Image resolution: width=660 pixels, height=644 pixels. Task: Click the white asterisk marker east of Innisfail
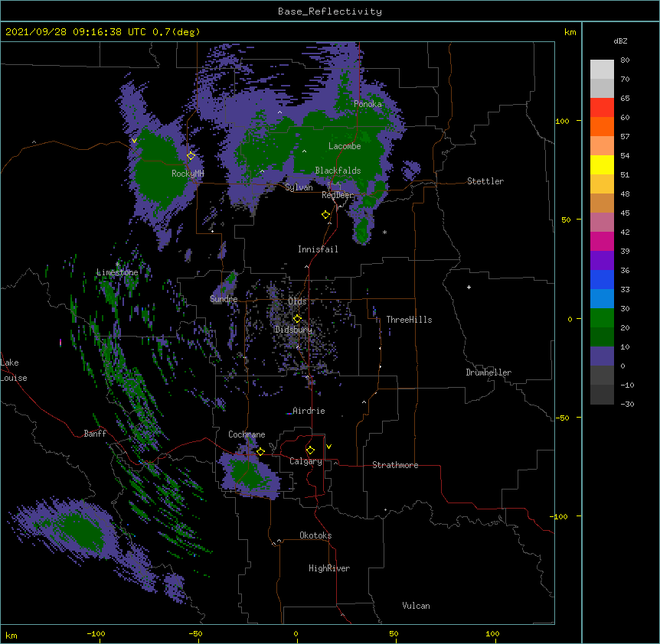(x=384, y=232)
